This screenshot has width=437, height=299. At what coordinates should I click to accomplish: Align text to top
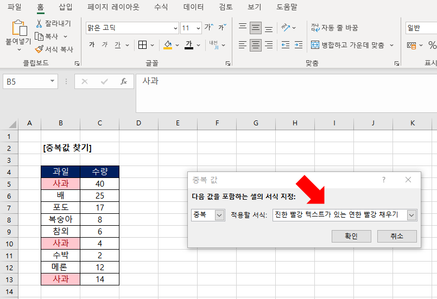[x=243, y=27]
